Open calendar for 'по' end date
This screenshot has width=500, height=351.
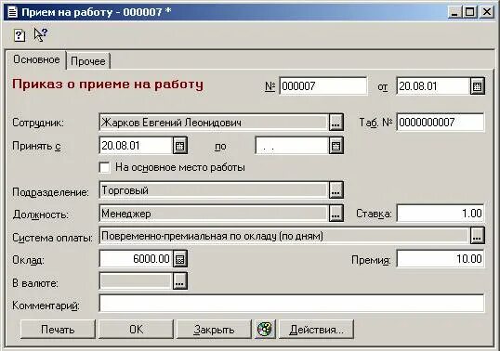pyautogui.click(x=336, y=146)
